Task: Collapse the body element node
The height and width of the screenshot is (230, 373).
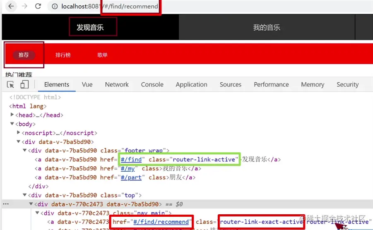Action: [12, 124]
